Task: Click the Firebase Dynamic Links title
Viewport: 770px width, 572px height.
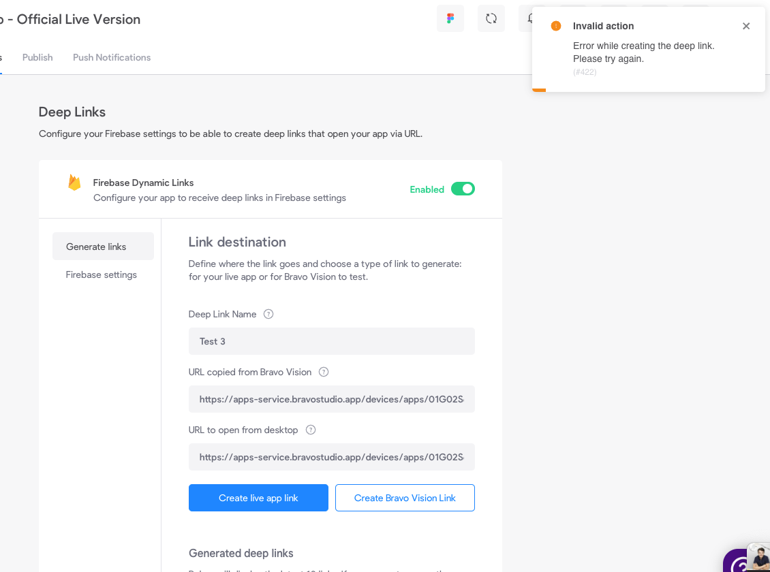Action: click(x=143, y=182)
